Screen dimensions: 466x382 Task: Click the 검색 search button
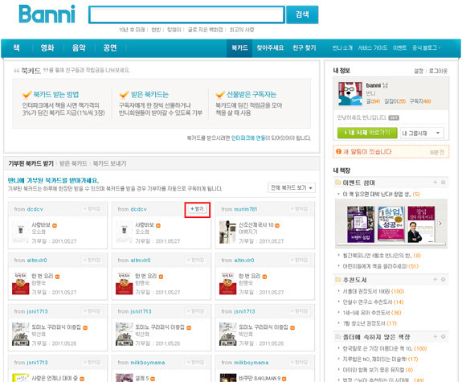pyautogui.click(x=302, y=14)
